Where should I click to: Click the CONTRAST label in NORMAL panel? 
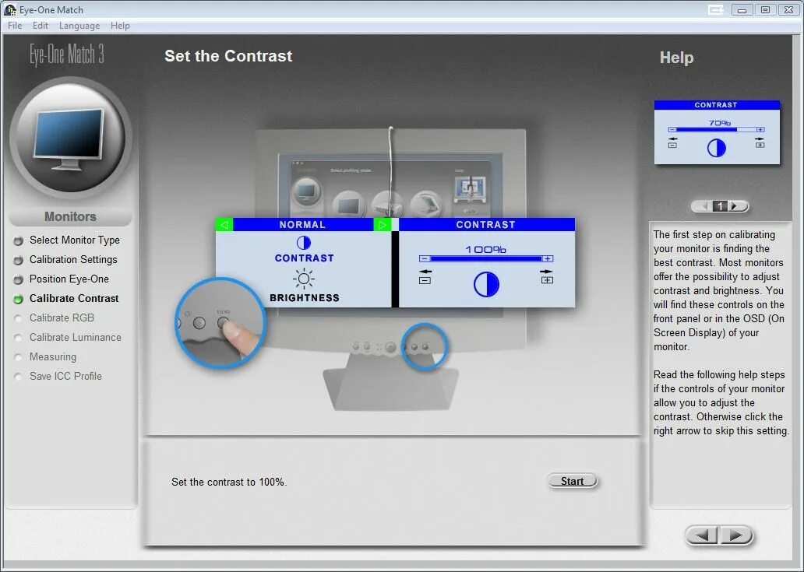(304, 258)
